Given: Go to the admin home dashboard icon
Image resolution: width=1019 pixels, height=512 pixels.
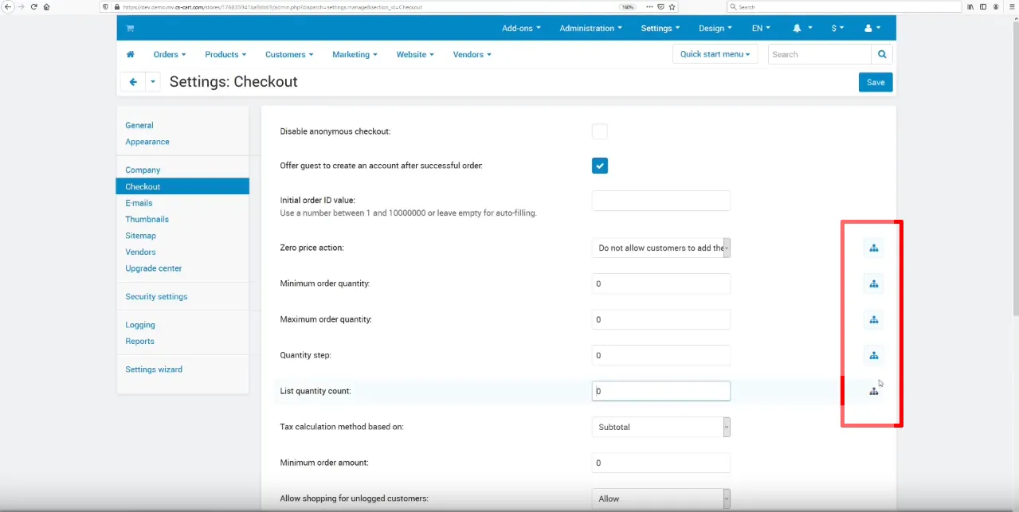Looking at the screenshot, I should pos(131,54).
